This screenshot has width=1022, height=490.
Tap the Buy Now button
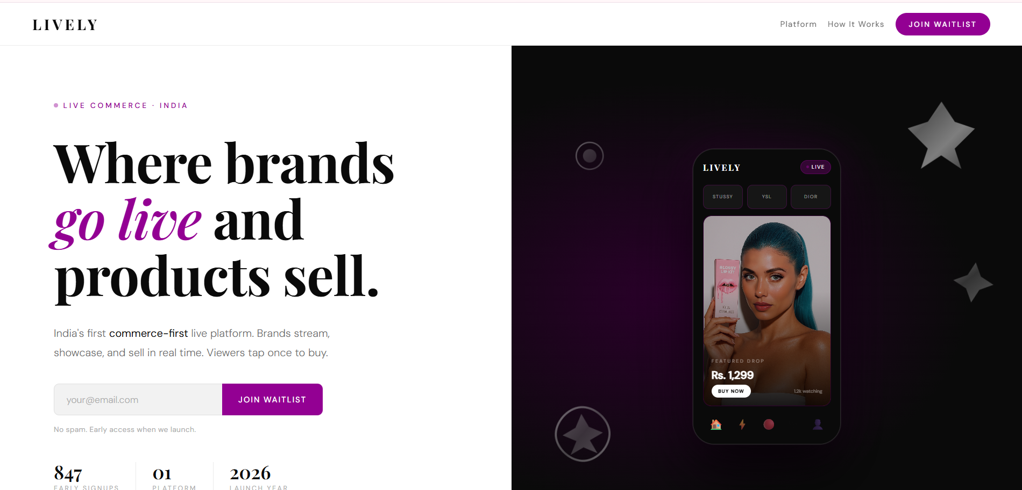click(731, 391)
